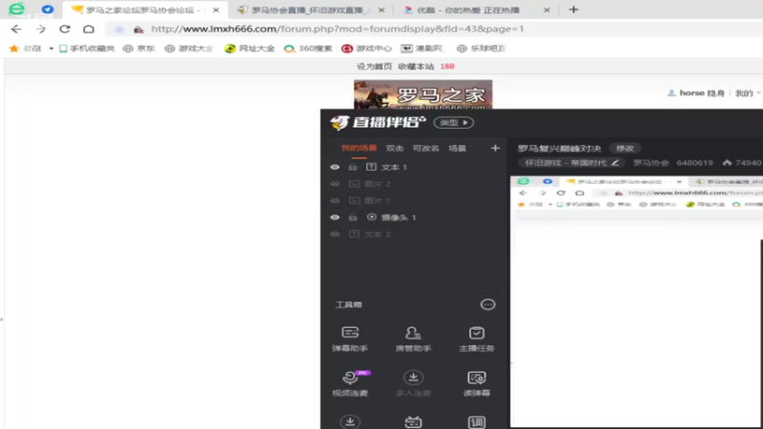Open toolbox more options ellipsis

487,304
